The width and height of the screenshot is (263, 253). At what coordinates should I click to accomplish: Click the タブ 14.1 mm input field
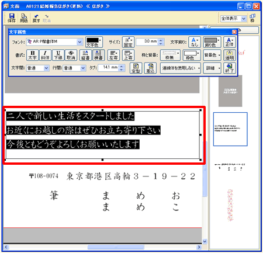[x=108, y=68]
